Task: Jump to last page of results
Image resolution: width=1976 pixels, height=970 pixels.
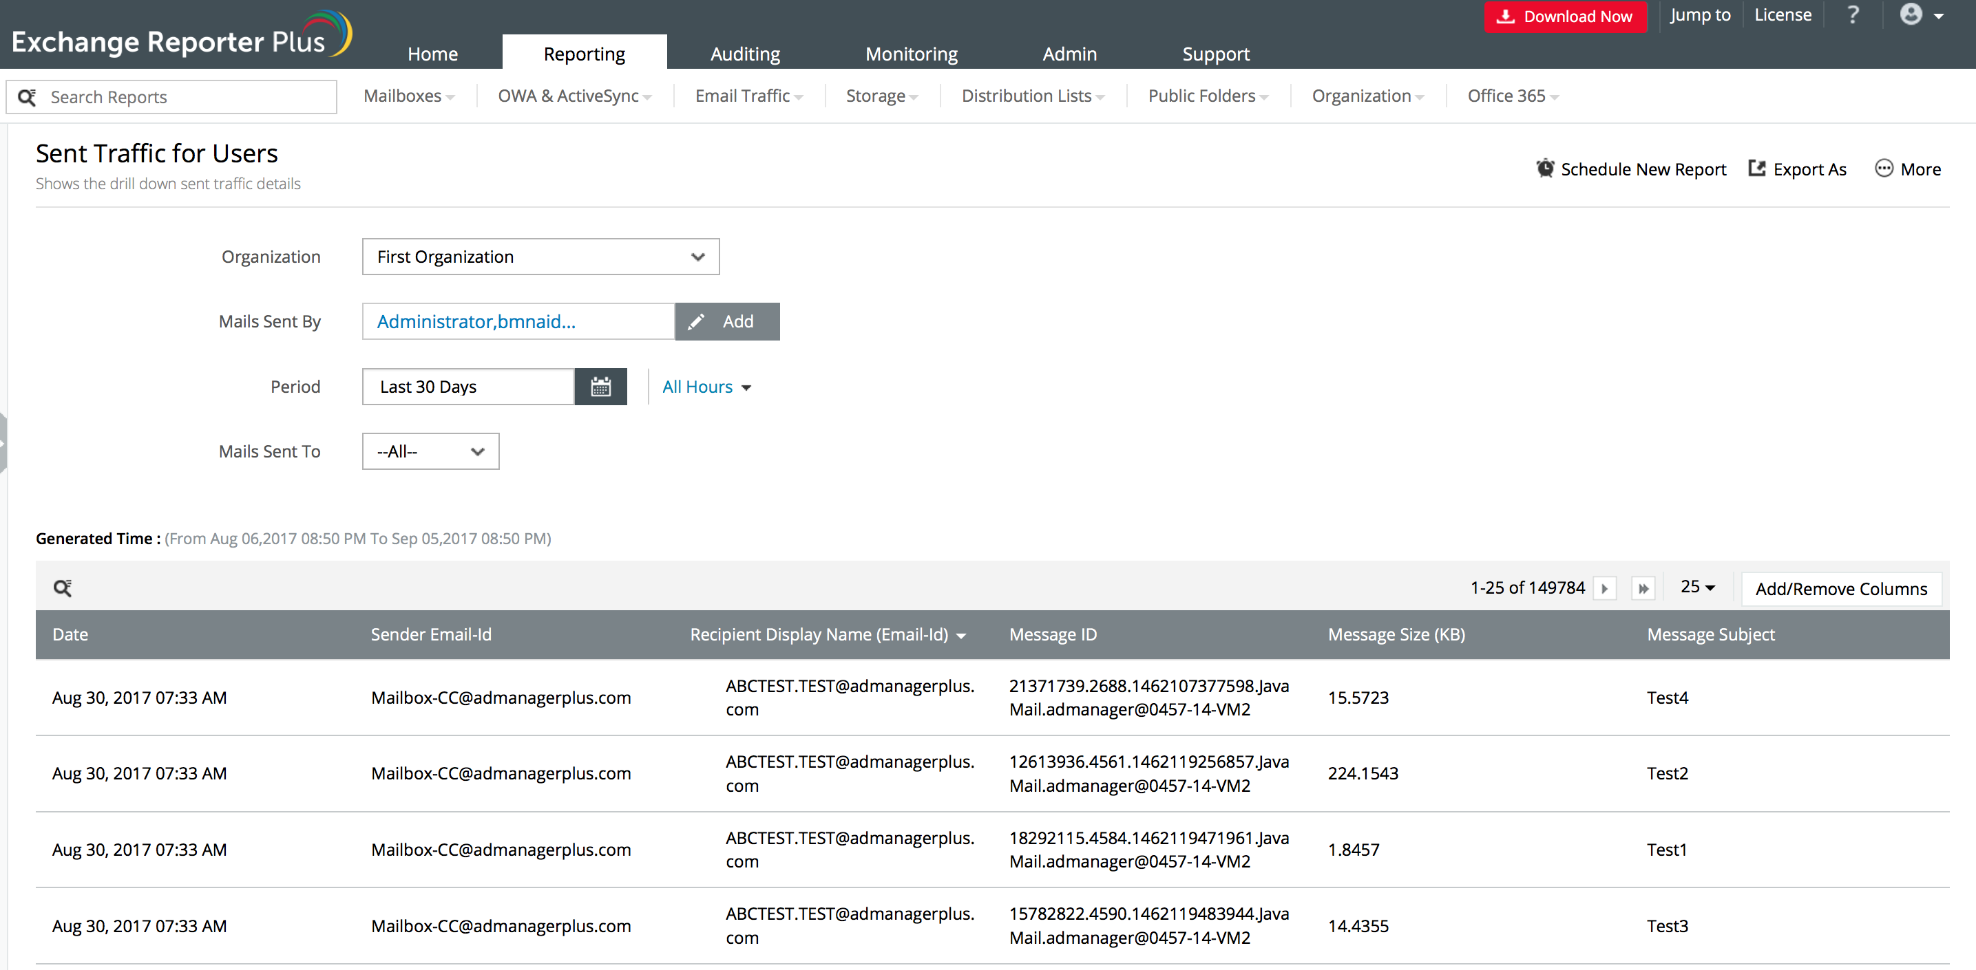Action: (1643, 588)
